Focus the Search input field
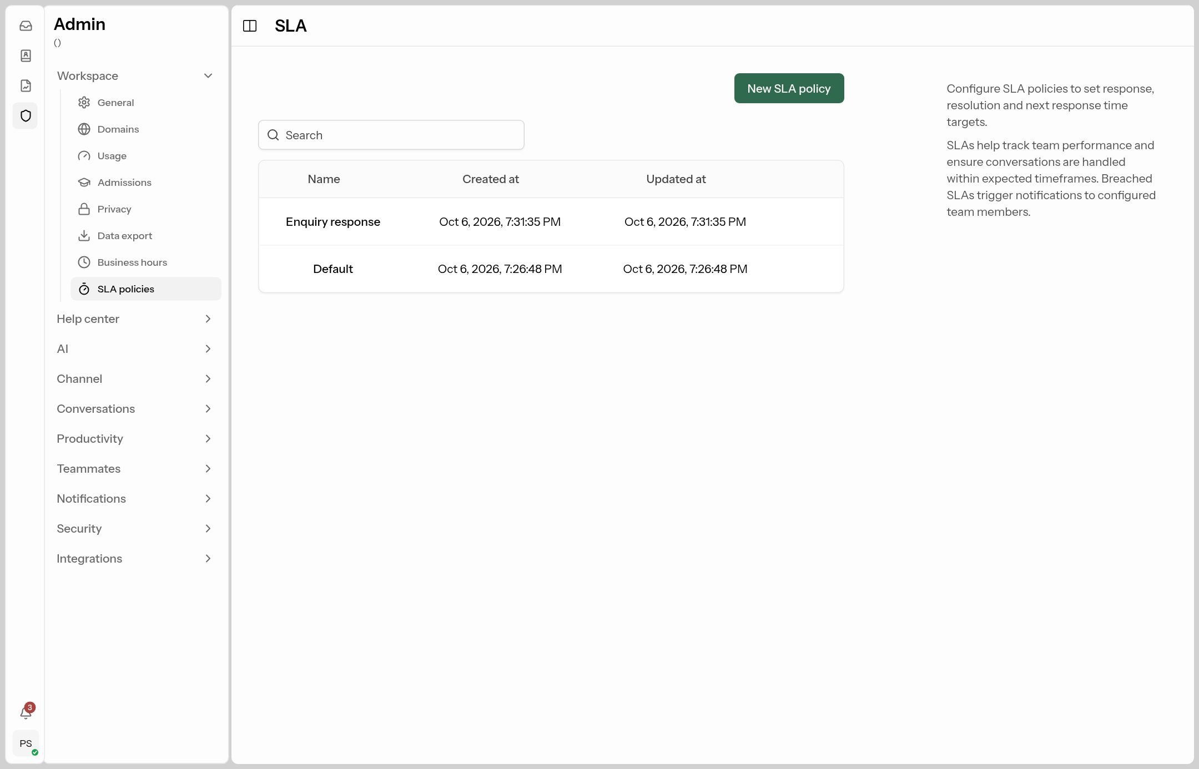 (x=391, y=135)
